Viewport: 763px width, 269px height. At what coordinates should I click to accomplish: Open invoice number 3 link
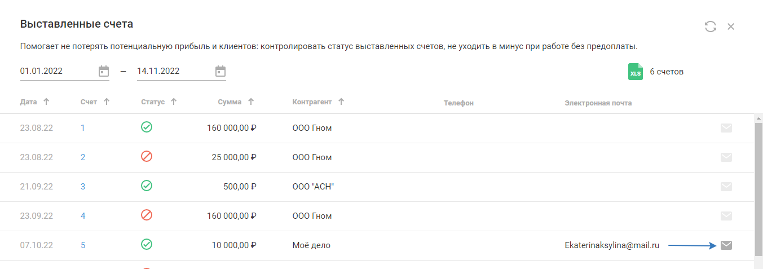83,187
